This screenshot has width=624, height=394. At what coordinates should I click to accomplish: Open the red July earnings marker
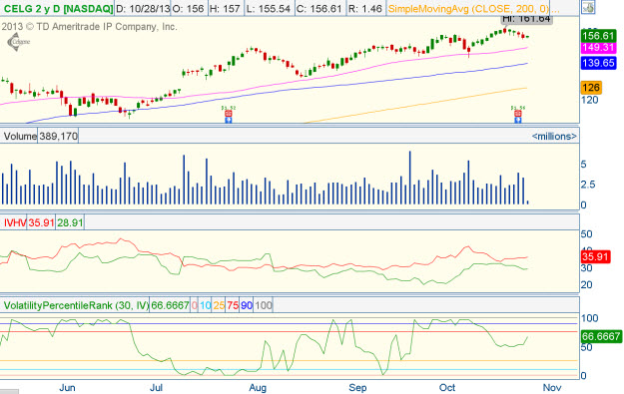(x=229, y=114)
